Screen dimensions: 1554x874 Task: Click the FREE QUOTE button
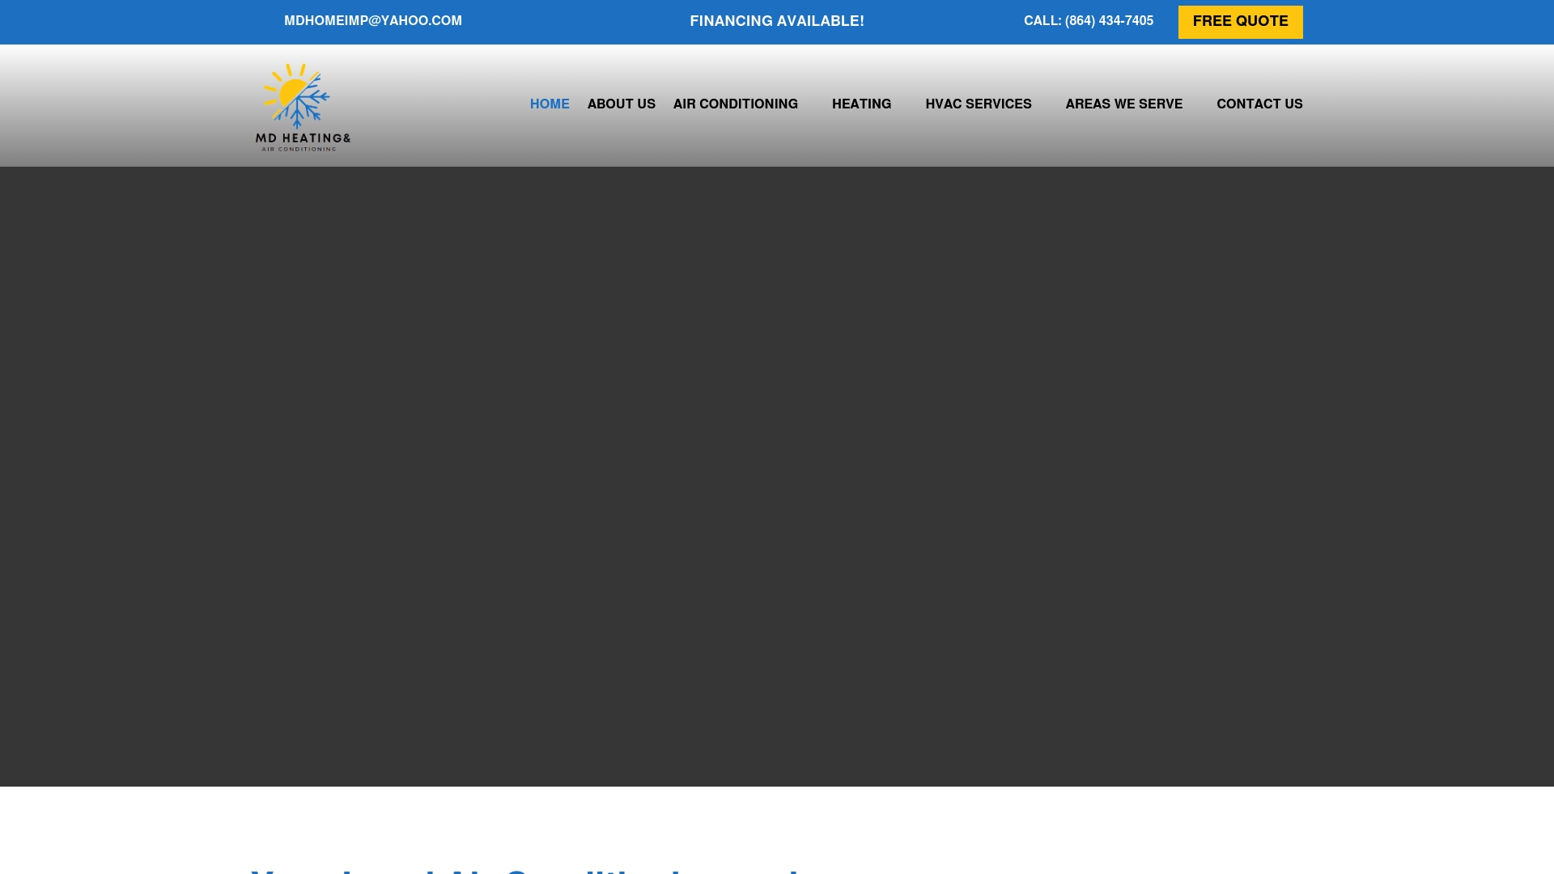click(x=1240, y=21)
